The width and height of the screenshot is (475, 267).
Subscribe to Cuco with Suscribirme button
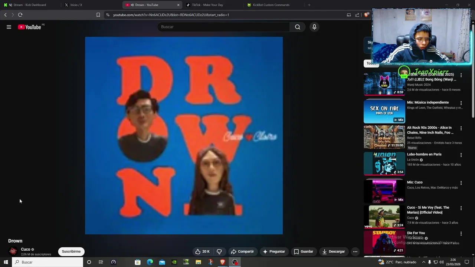71,251
